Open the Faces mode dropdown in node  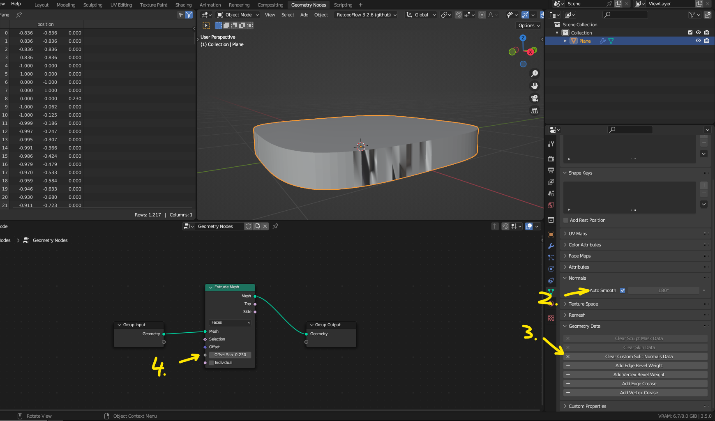point(231,322)
